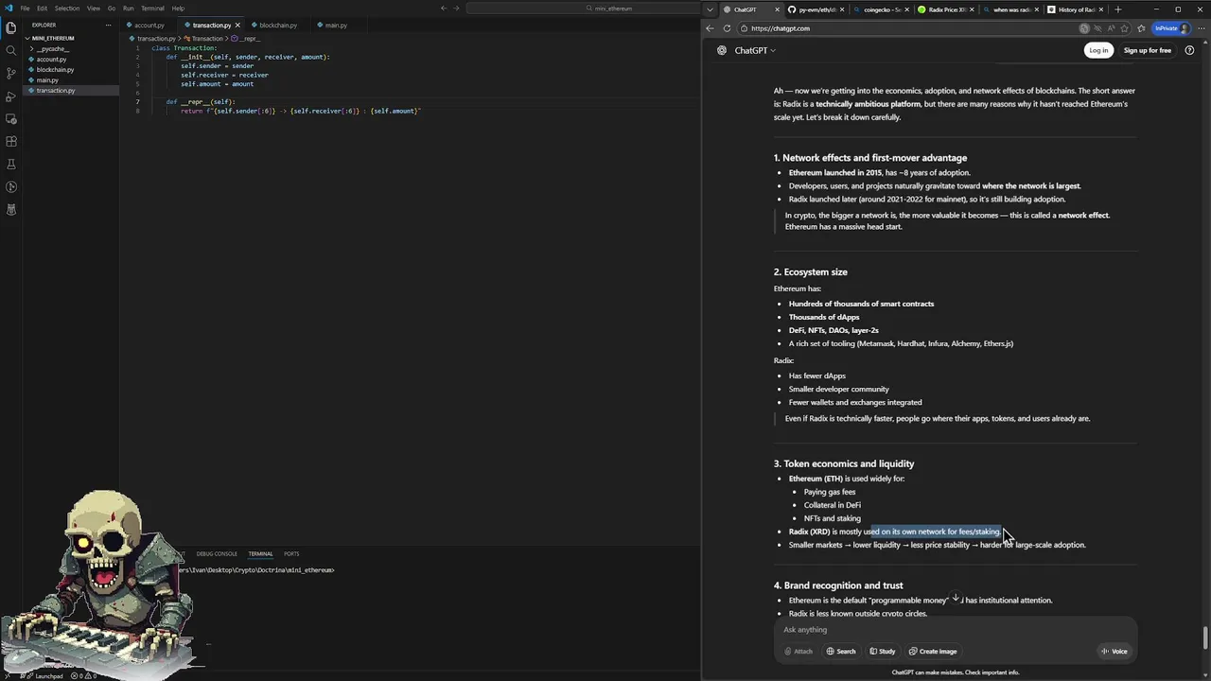
Task: Toggle Voice mode in ChatGPT
Action: (1114, 651)
